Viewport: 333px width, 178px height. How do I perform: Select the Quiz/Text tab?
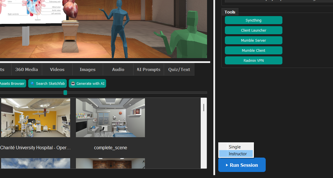(x=179, y=70)
